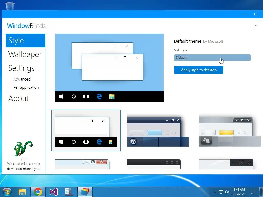Open the network status tray icon

click(221, 192)
